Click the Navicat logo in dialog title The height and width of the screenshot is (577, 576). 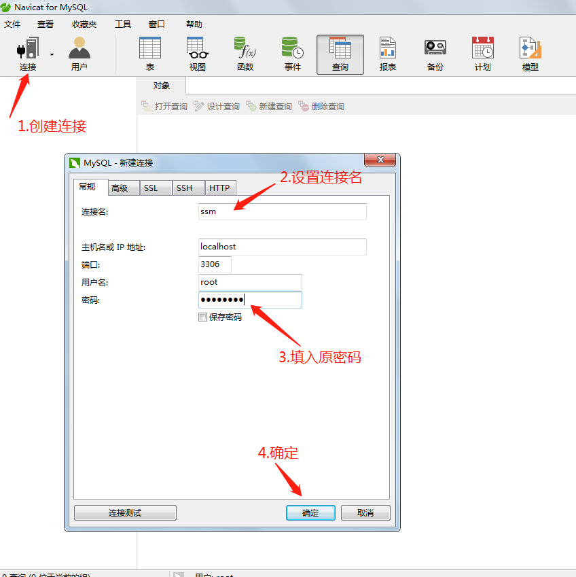point(75,162)
